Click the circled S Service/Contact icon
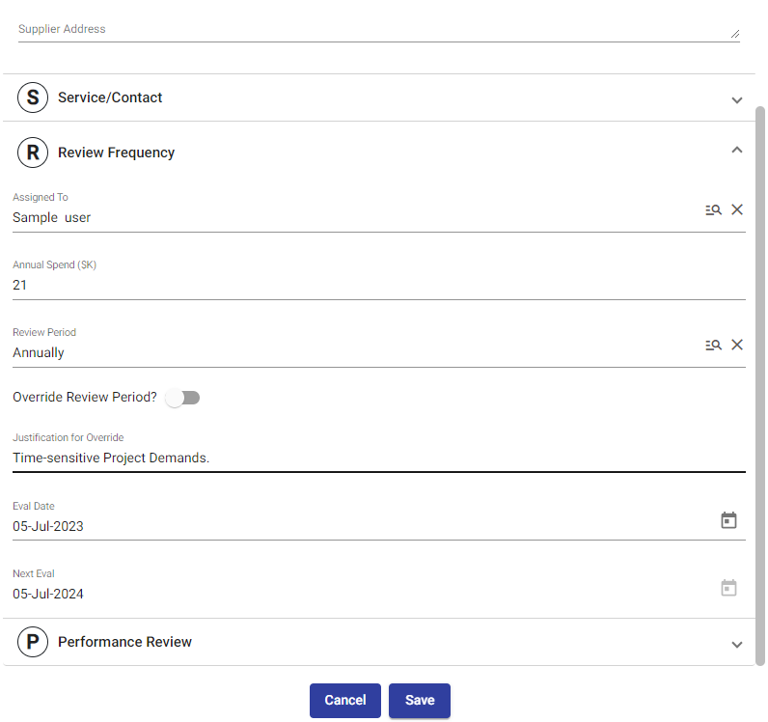The width and height of the screenshot is (768, 722). click(x=33, y=97)
